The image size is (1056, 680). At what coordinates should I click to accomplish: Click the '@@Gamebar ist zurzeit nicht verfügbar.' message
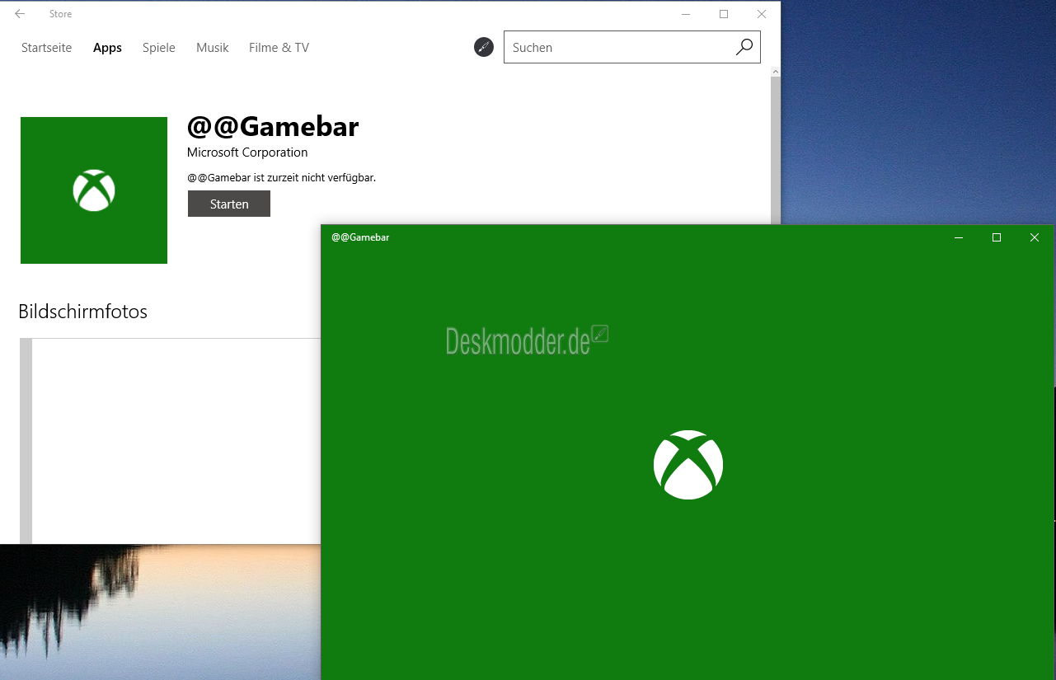[281, 177]
